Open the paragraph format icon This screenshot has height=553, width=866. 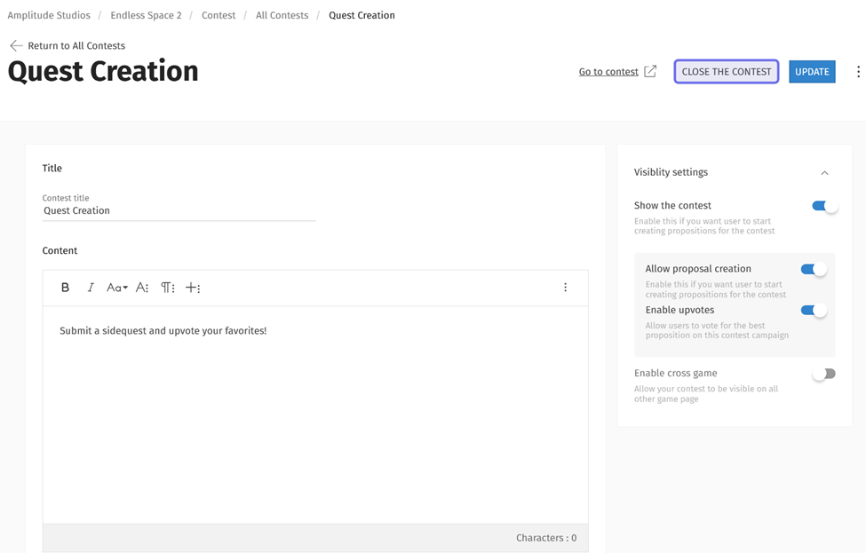167,288
